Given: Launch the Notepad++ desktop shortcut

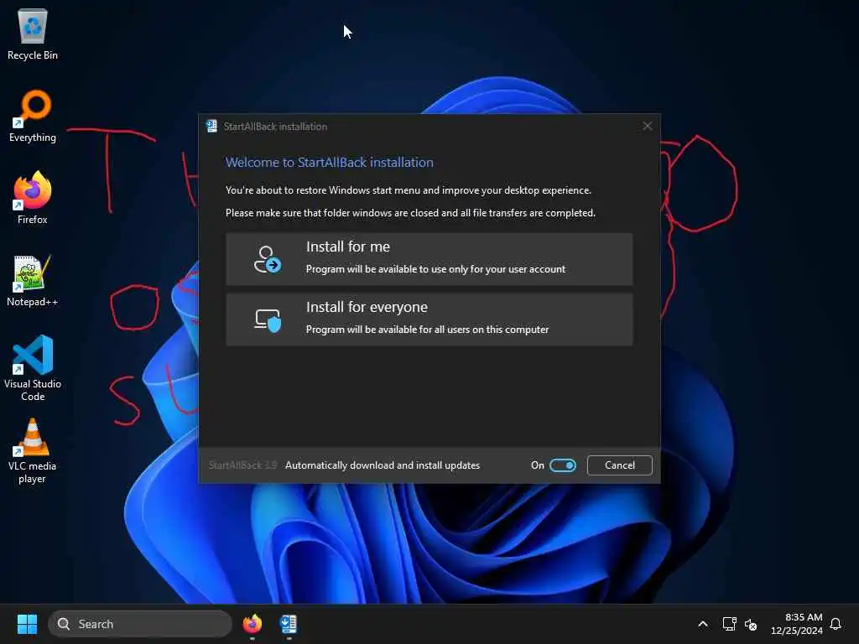Looking at the screenshot, I should click(x=33, y=280).
